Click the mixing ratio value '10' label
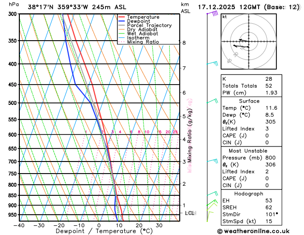Screen dimensions: 304x235 point(147,132)
